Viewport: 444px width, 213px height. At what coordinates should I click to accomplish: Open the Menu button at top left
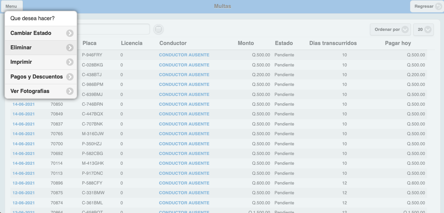point(11,6)
